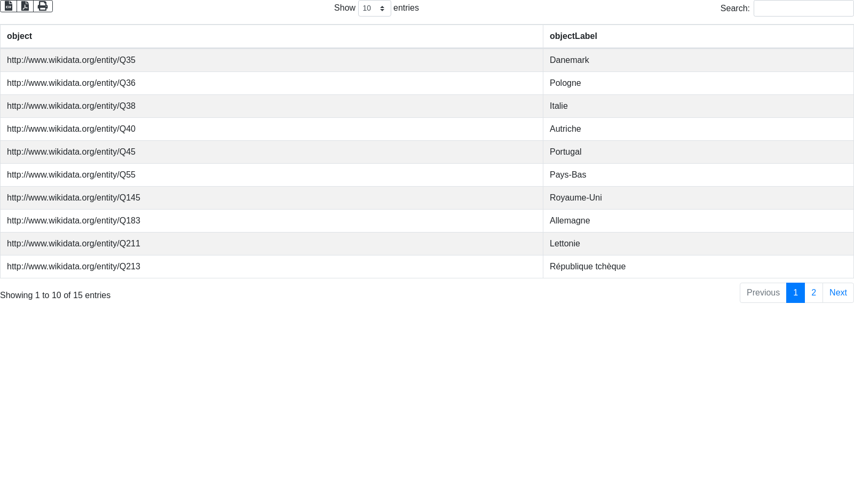Go to page 2 of results

point(813,293)
